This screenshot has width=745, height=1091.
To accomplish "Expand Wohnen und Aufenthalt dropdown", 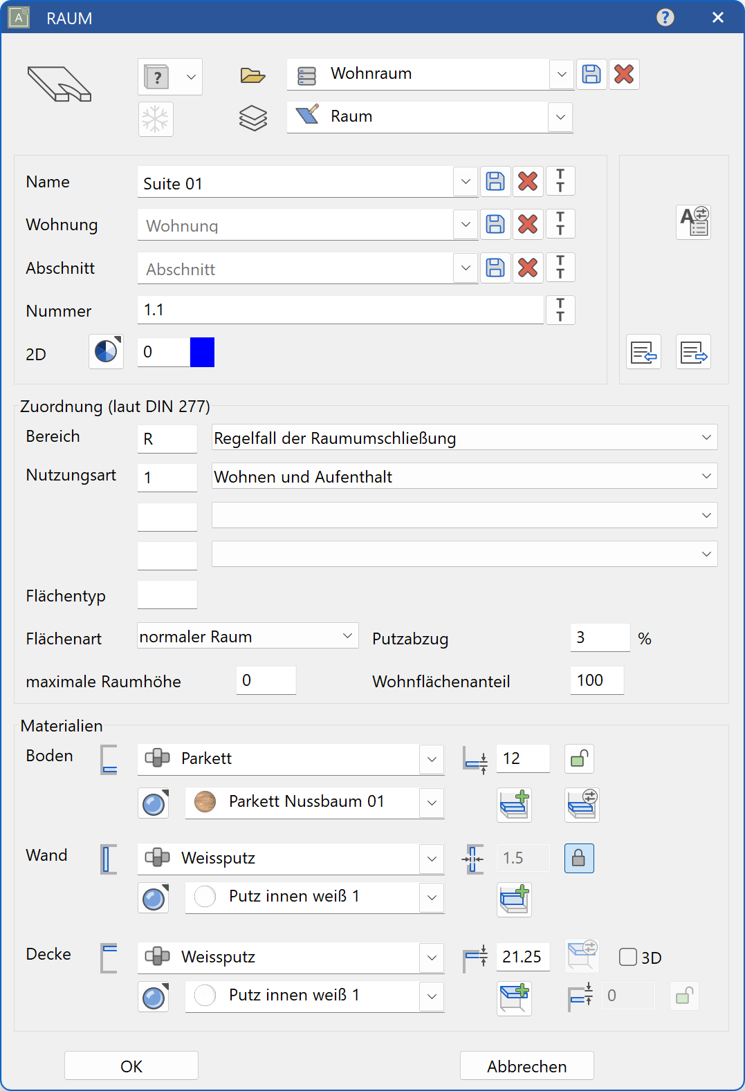I will tap(706, 476).
